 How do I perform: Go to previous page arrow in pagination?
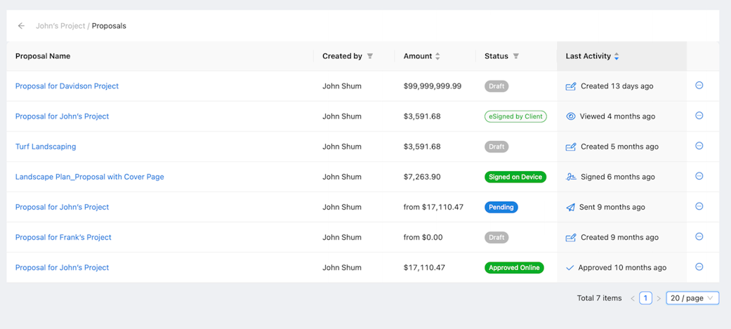(633, 298)
